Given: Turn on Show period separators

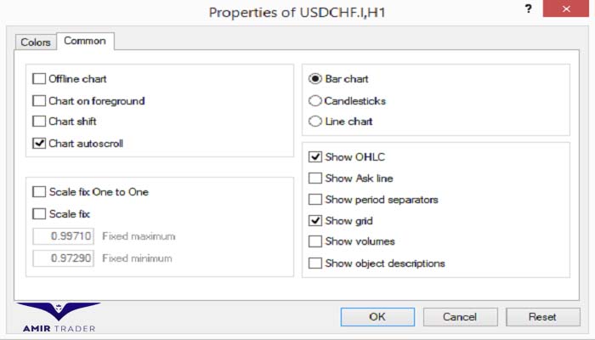Looking at the screenshot, I should 315,199.
